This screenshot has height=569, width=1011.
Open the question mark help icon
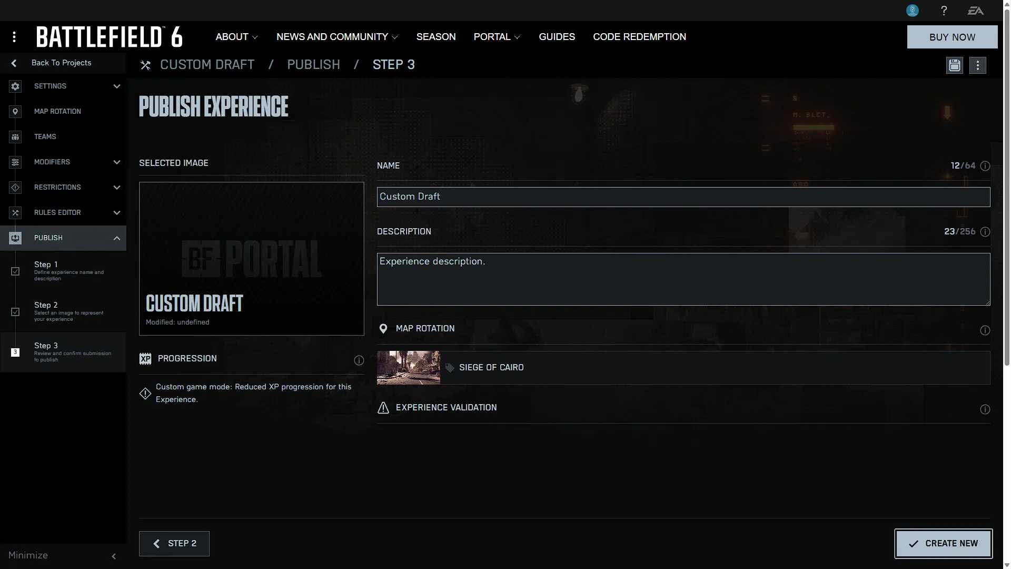944,11
